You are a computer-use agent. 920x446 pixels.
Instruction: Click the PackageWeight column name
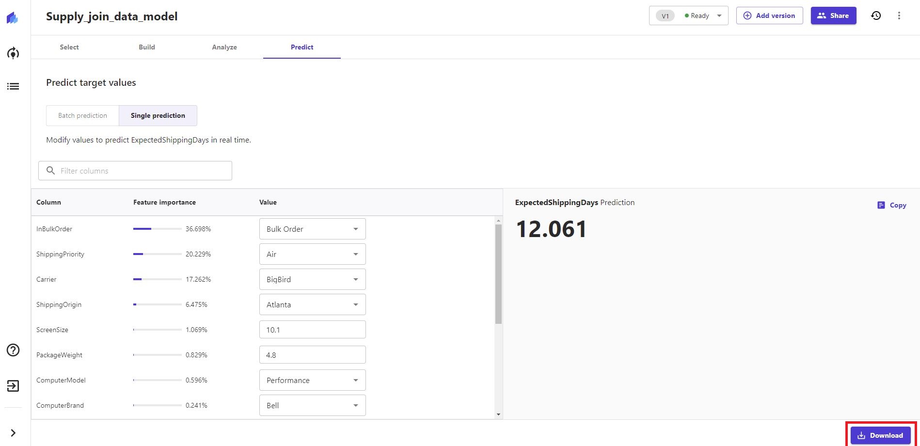pyautogui.click(x=59, y=355)
